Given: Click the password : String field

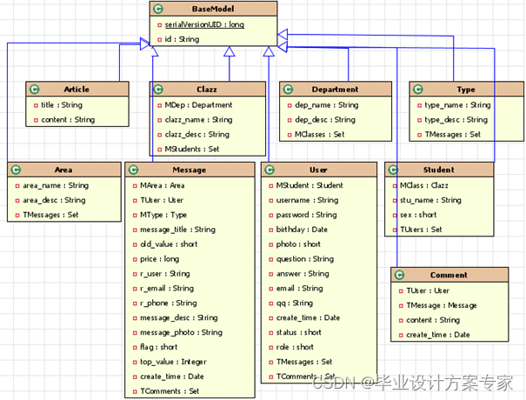Looking at the screenshot, I should (306, 215).
